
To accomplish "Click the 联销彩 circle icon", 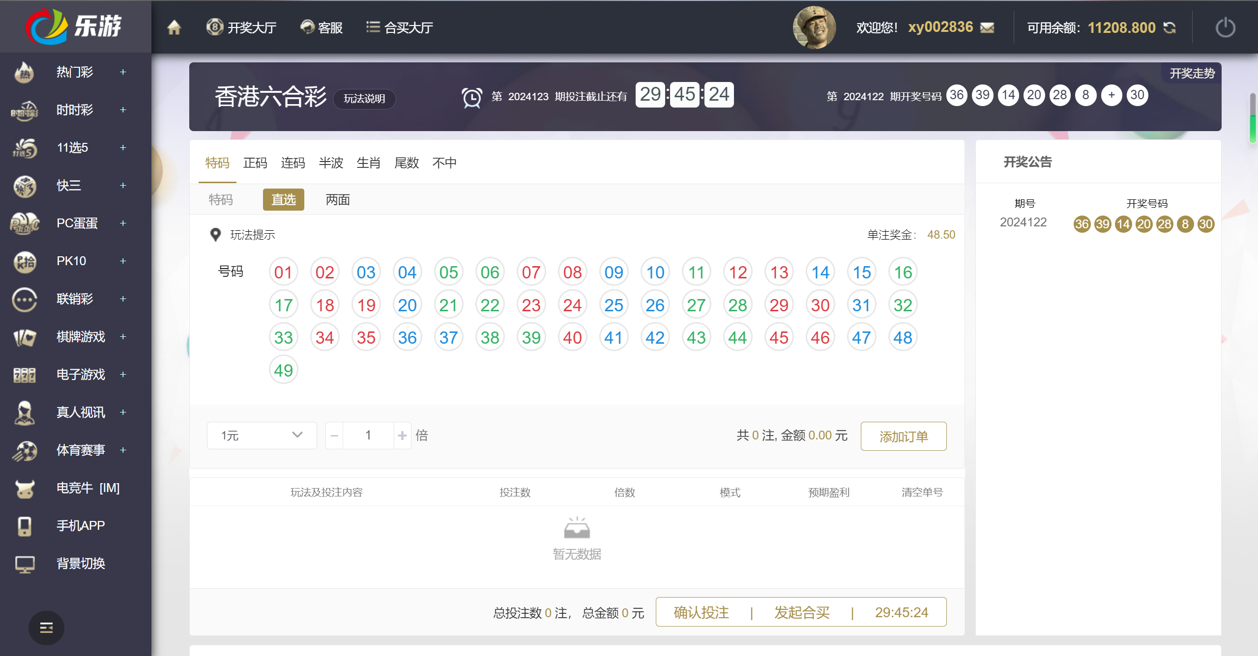I will click(24, 299).
